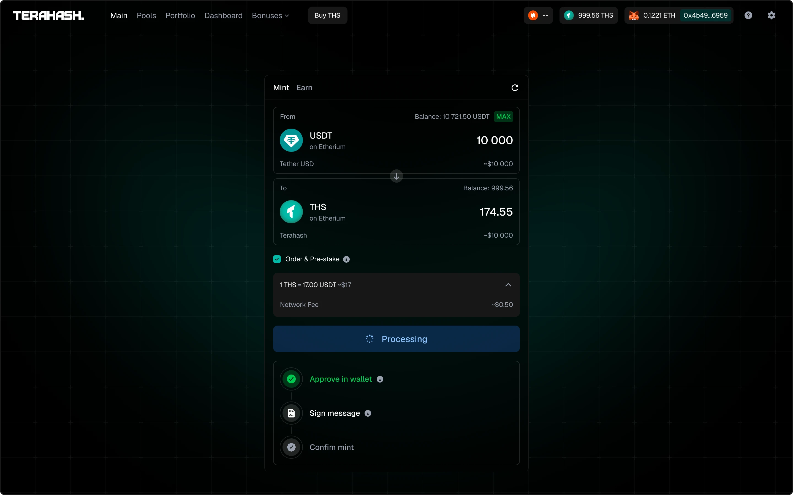Image resolution: width=793 pixels, height=495 pixels.
Task: Show info for Sign message
Action: pos(368,414)
